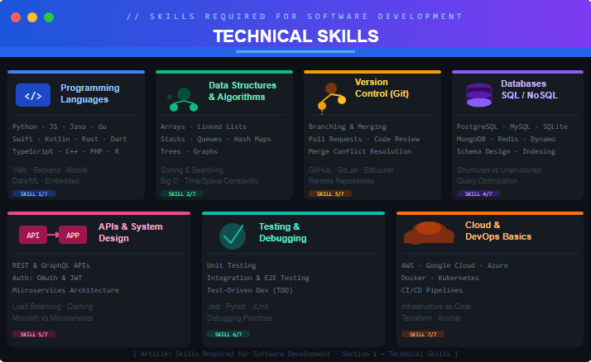Click the SKILL 1/7 badge
591x362 pixels.
(34, 193)
